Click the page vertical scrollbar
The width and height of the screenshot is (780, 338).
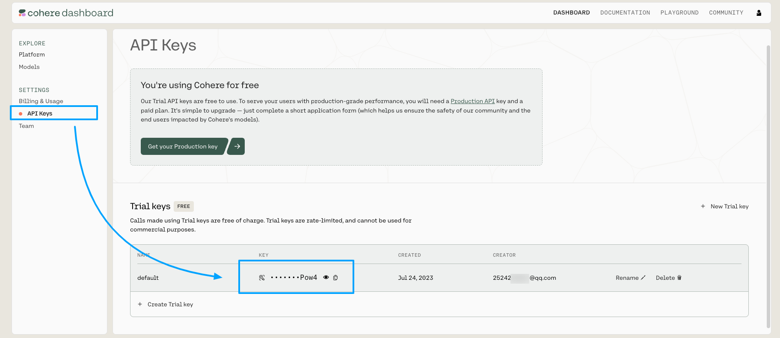point(768,186)
